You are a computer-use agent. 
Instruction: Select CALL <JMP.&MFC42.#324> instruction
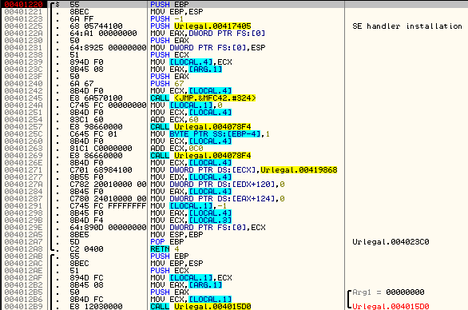pos(203,98)
